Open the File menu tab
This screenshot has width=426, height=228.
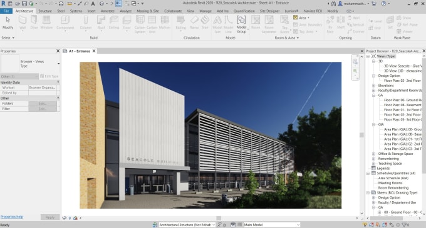coord(6,11)
